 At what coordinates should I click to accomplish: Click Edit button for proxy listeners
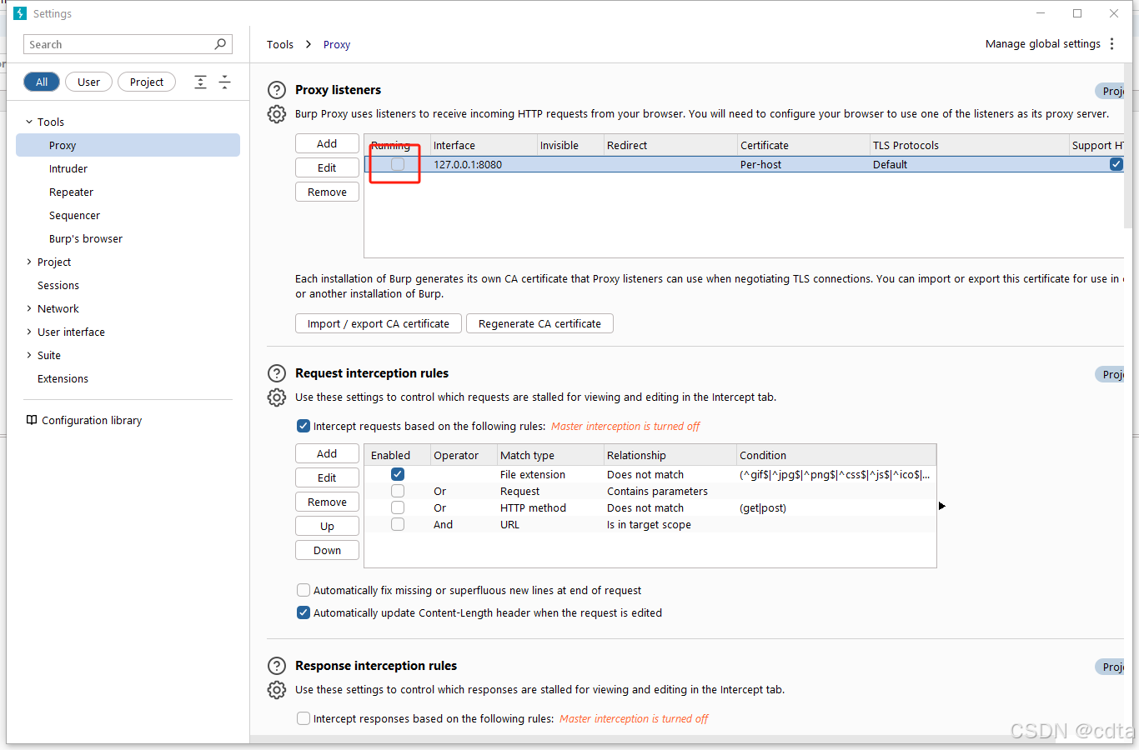327,167
